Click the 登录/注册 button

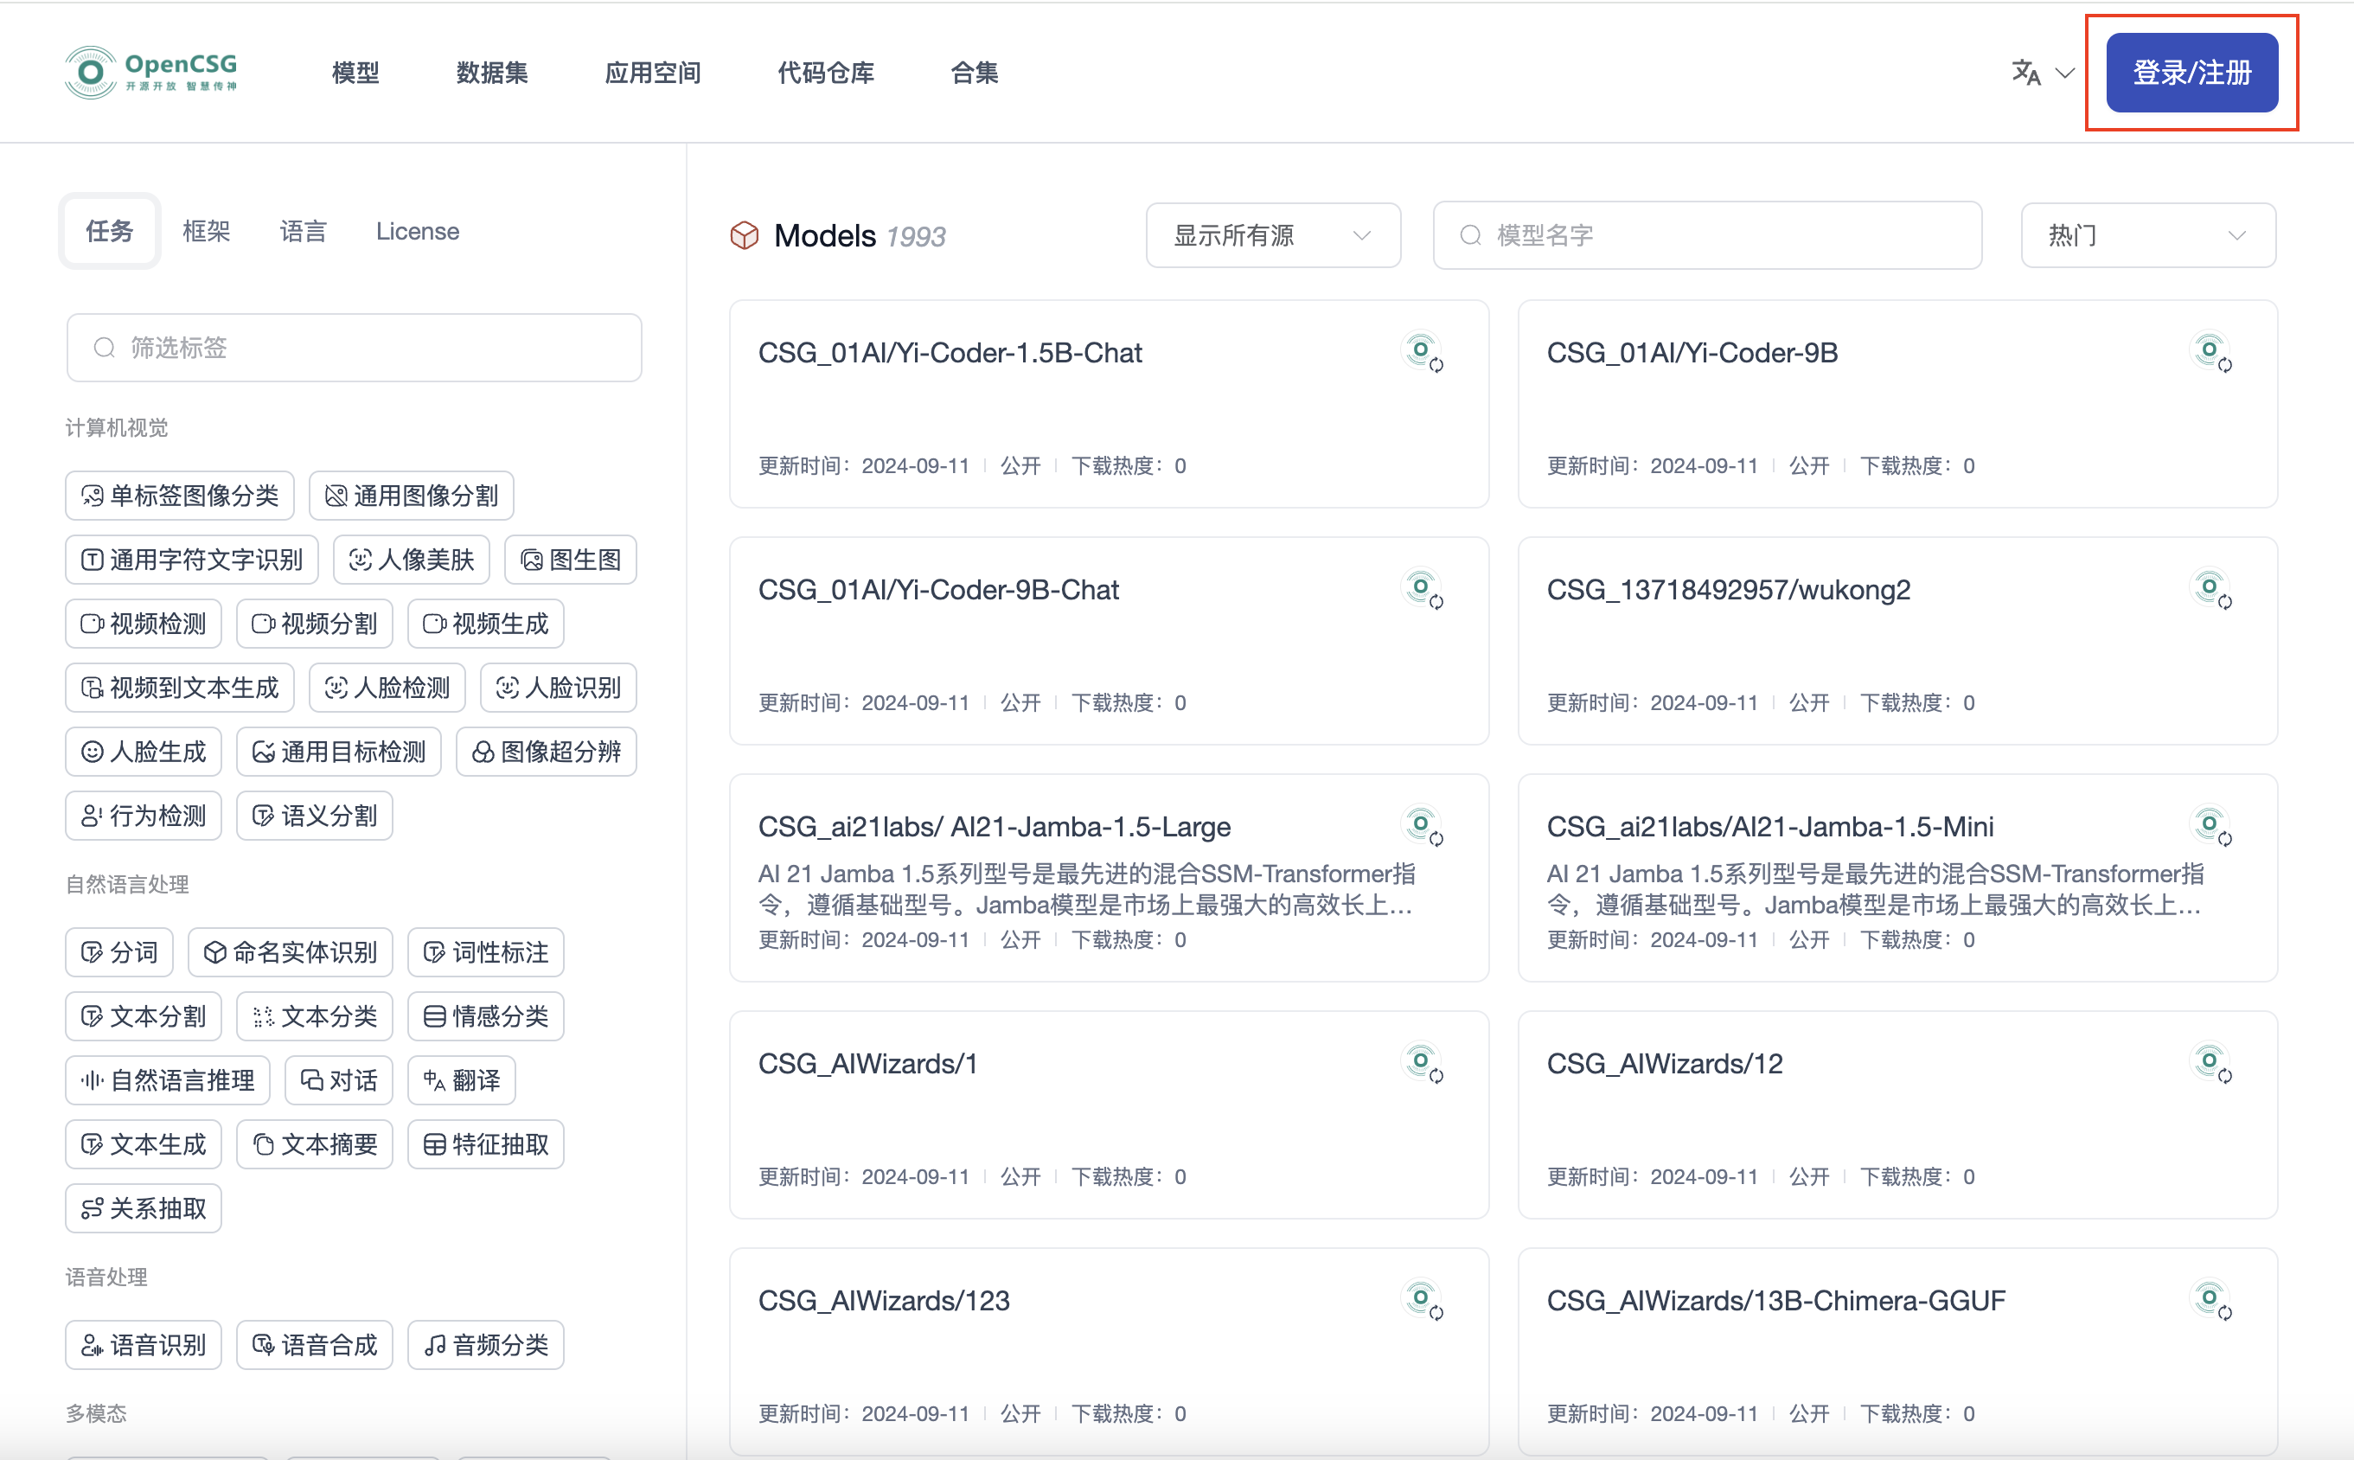click(2191, 73)
